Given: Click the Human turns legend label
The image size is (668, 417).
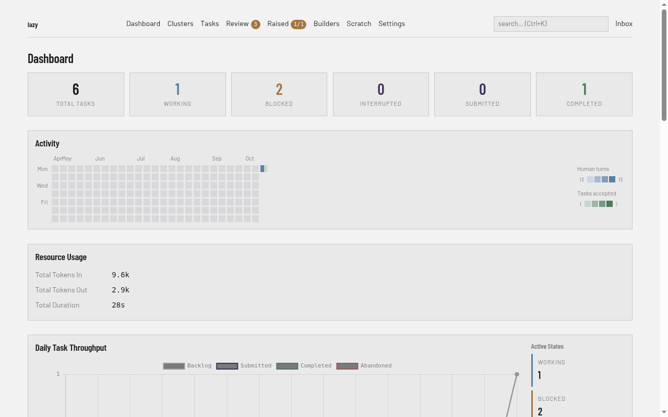Looking at the screenshot, I should click(593, 169).
